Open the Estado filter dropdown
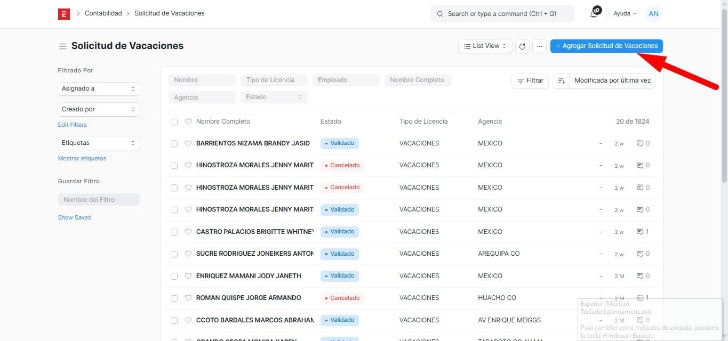 pos(274,98)
